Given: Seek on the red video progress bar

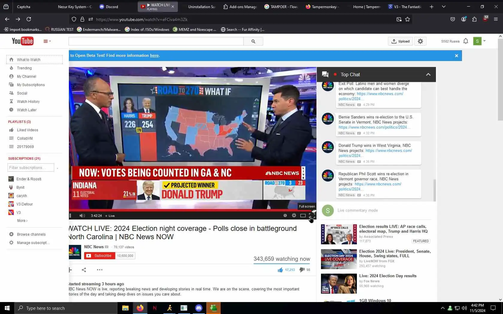Looking at the screenshot, I should (x=193, y=210).
